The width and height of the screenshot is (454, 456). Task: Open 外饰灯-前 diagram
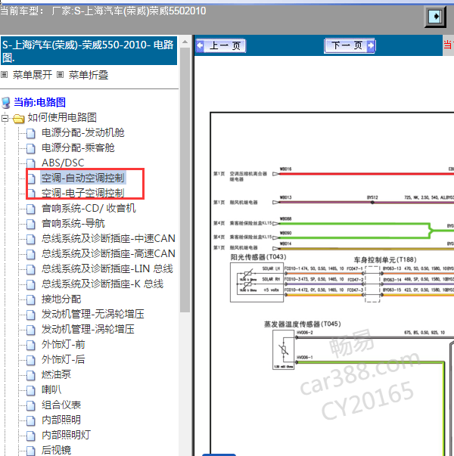[63, 344]
